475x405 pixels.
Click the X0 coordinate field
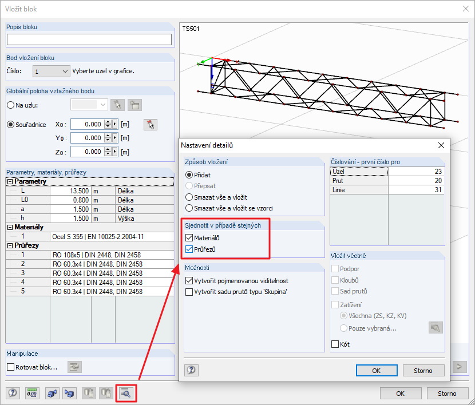point(88,124)
